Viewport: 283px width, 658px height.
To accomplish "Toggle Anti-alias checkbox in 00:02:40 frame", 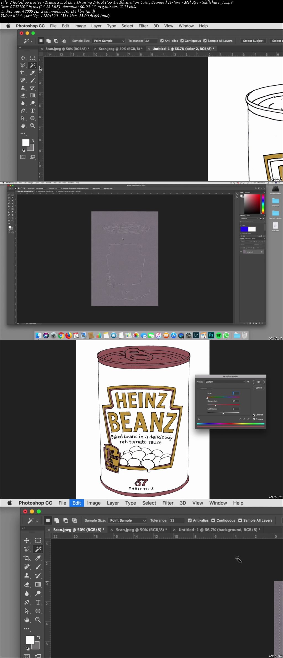I will [190, 520].
